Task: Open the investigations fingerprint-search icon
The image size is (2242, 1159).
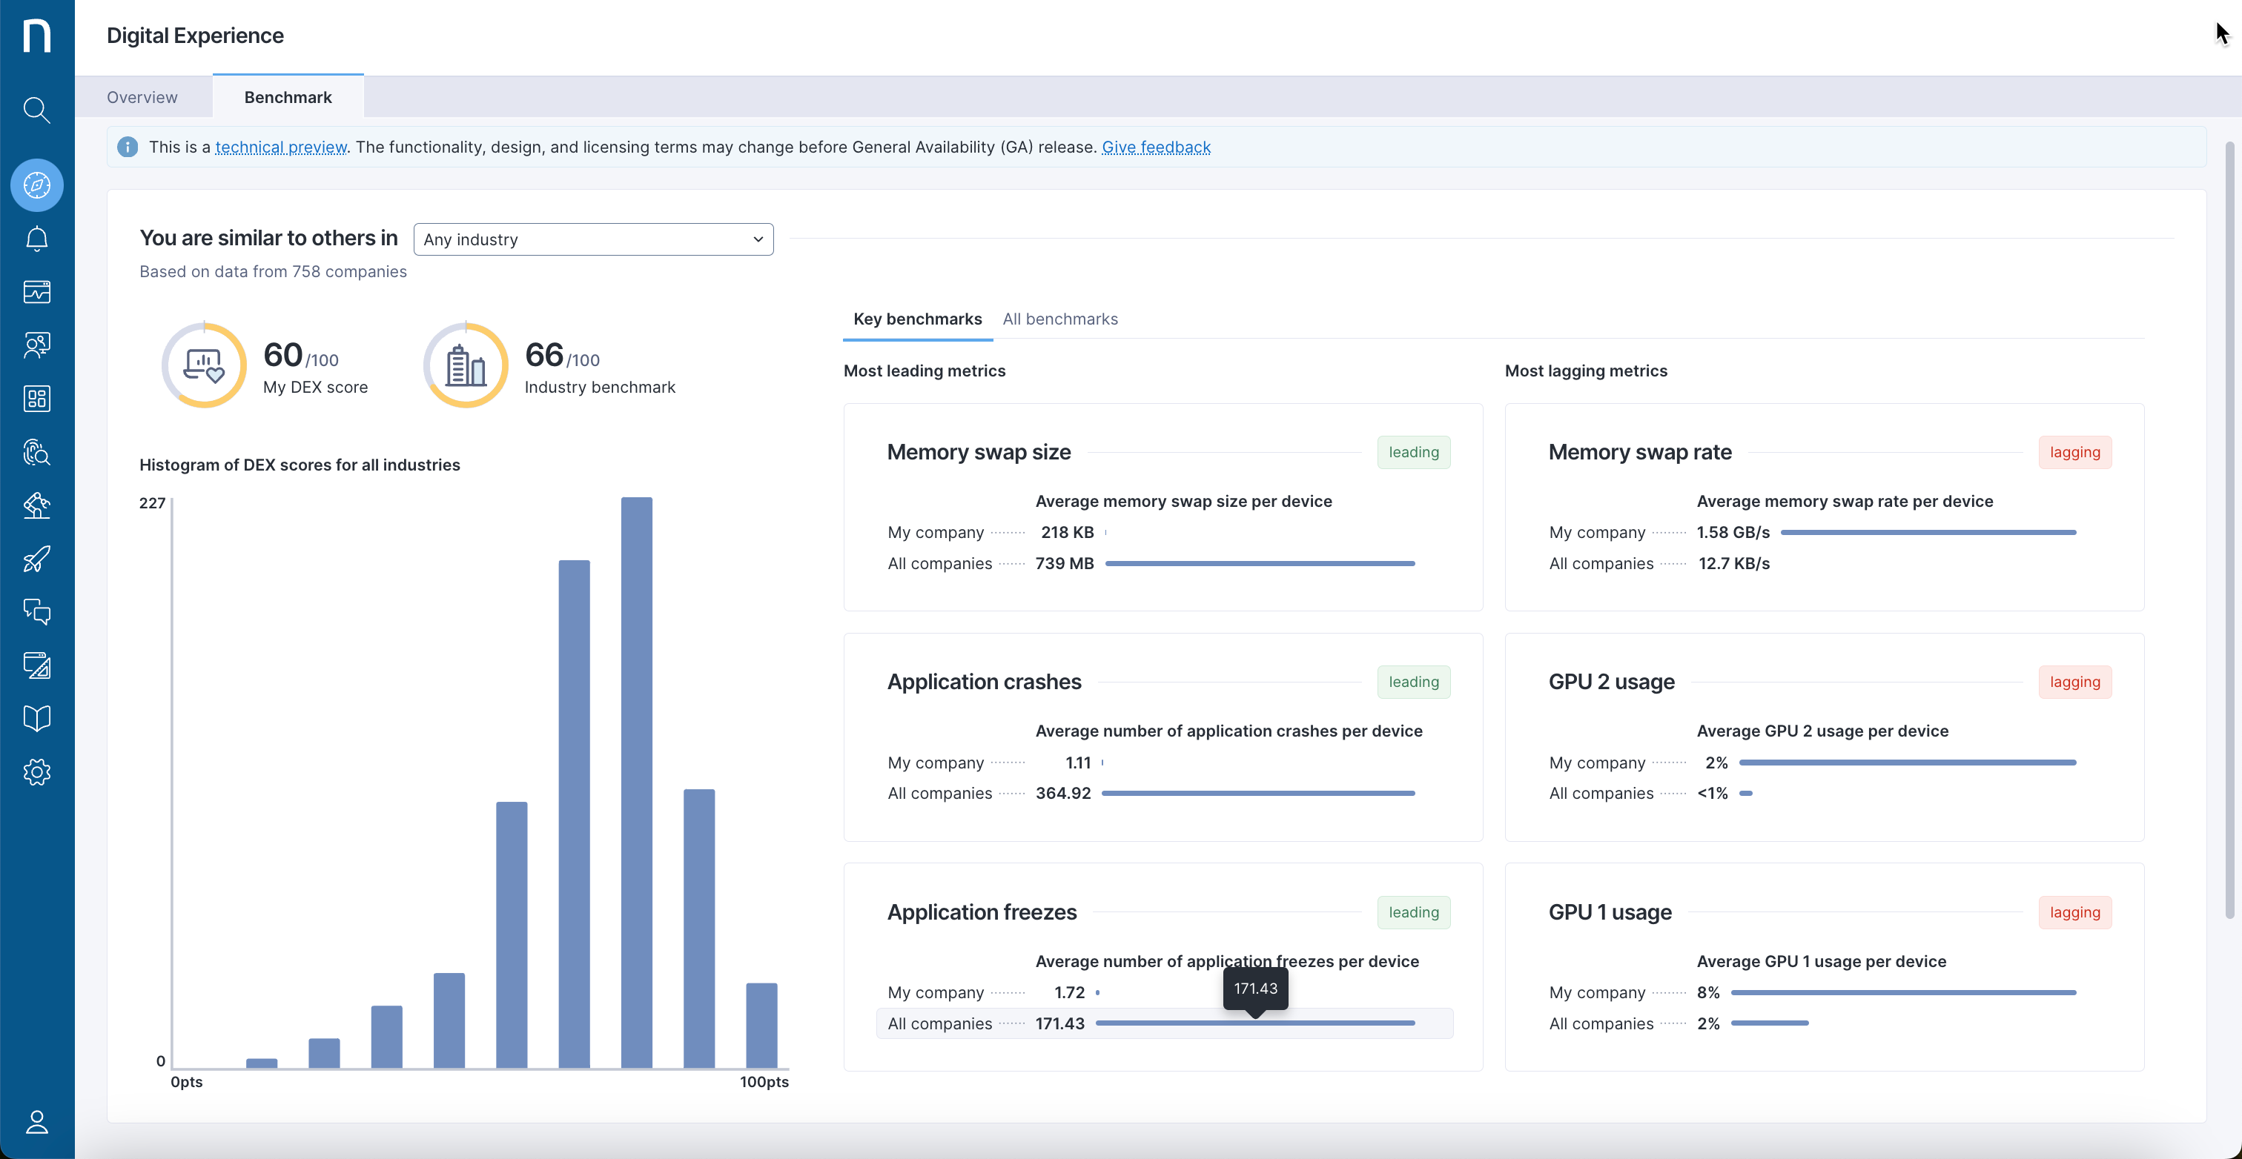Action: tap(36, 451)
